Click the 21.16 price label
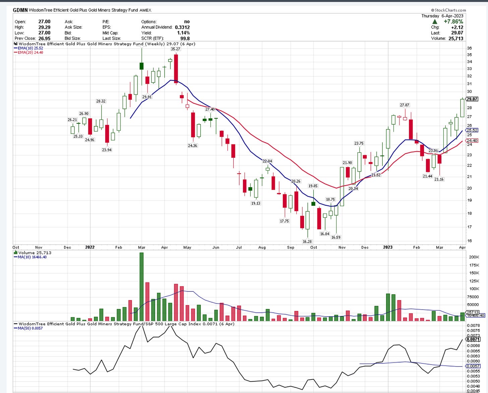 [x=439, y=179]
